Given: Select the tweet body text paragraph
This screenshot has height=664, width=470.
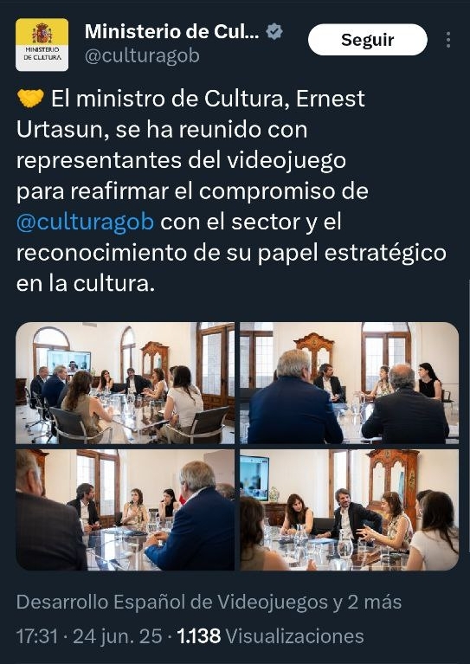Looking at the screenshot, I should [231, 190].
